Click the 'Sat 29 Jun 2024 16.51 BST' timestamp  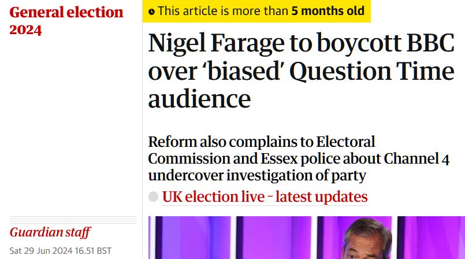pos(61,251)
